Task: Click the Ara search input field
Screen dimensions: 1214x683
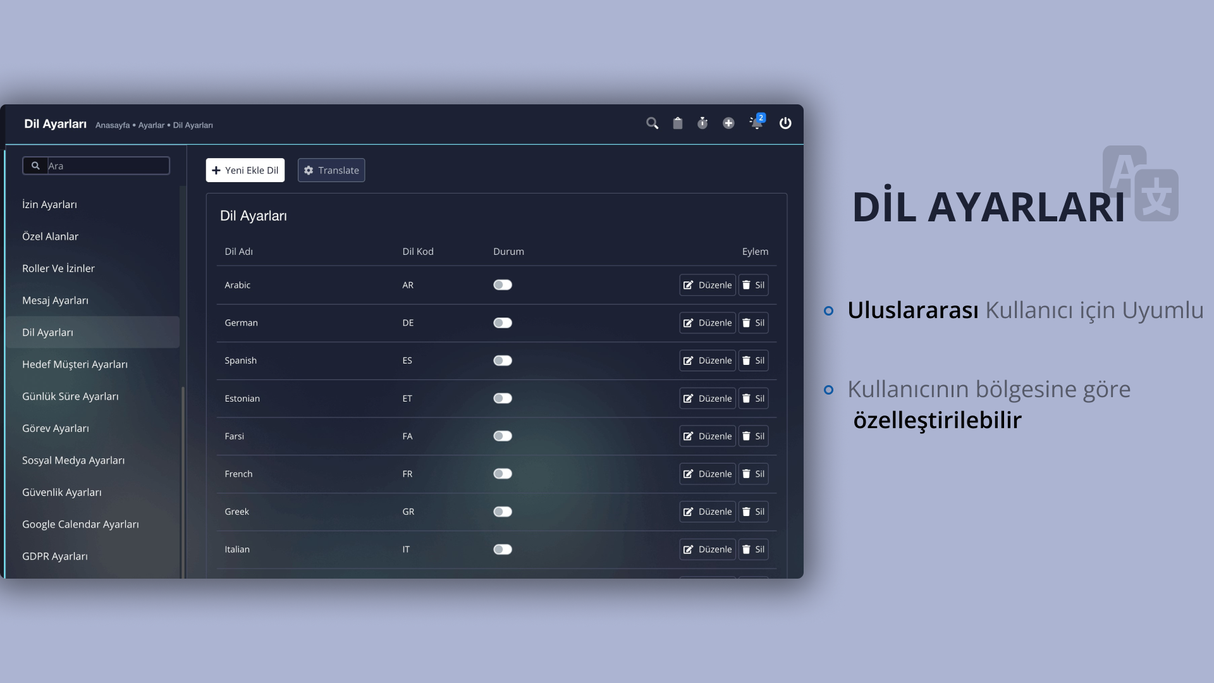Action: pos(107,166)
